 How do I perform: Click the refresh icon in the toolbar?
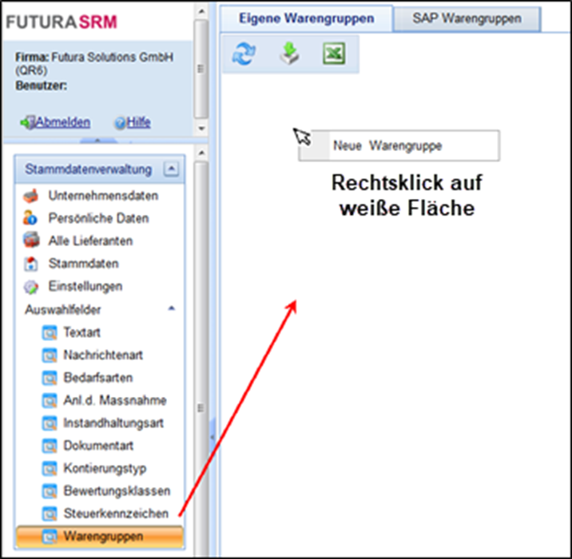243,54
